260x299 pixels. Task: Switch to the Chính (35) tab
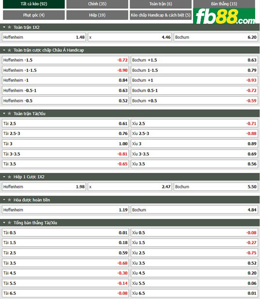[97, 4]
